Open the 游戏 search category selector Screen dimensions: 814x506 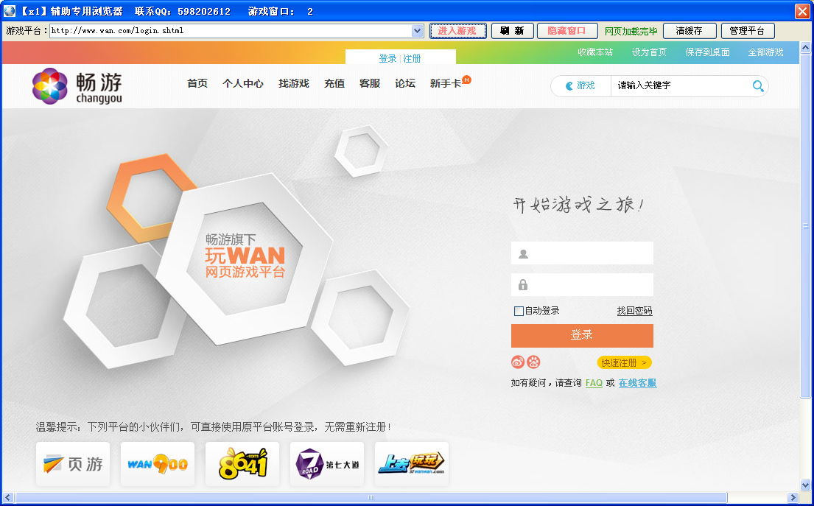580,85
